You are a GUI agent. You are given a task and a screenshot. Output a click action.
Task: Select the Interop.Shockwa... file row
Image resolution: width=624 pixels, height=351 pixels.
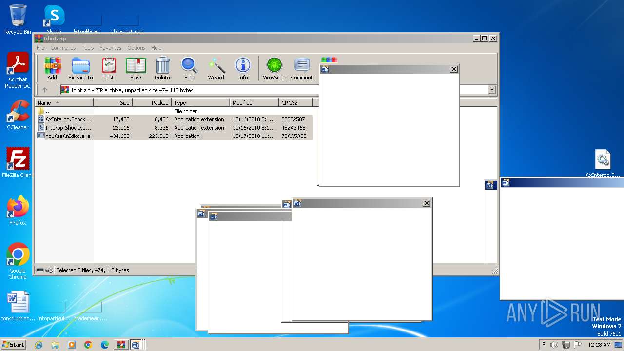[x=174, y=128]
